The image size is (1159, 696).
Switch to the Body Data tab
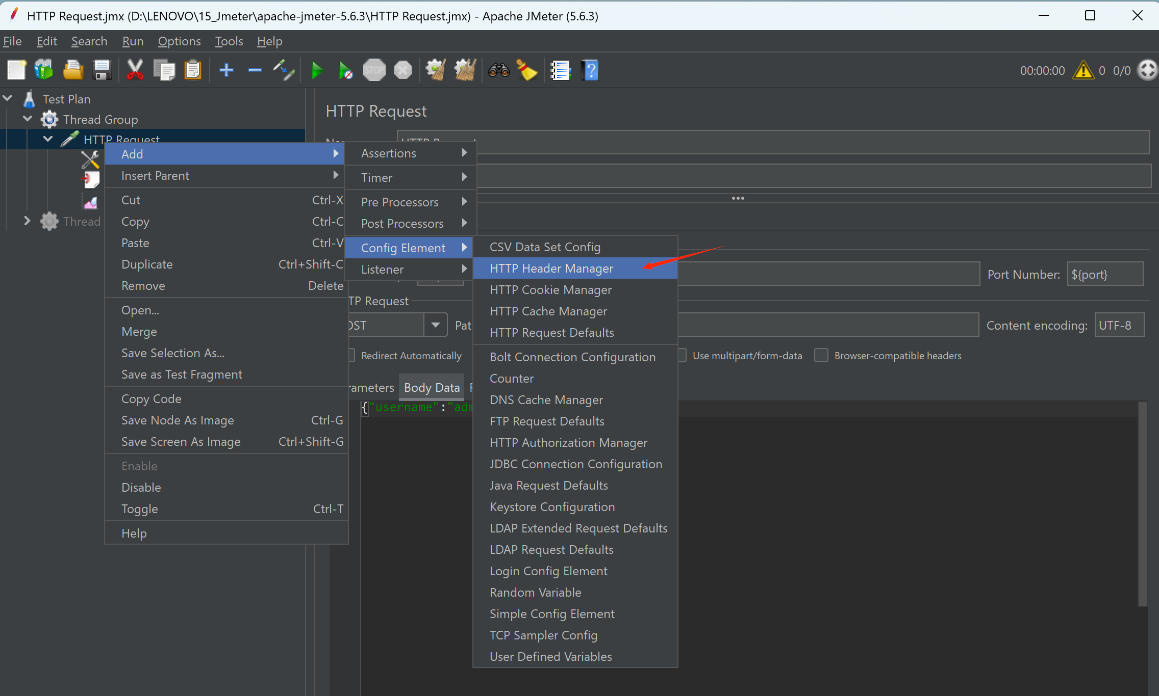[432, 388]
